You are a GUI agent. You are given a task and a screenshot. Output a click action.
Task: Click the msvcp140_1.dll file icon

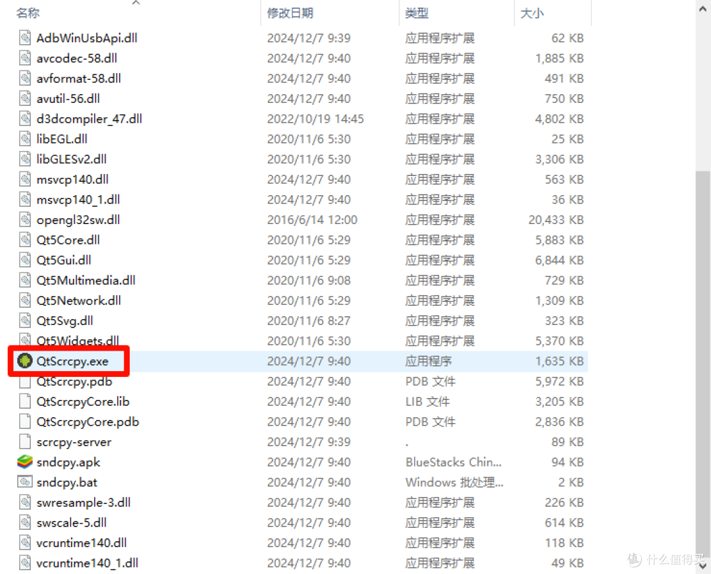(x=25, y=199)
